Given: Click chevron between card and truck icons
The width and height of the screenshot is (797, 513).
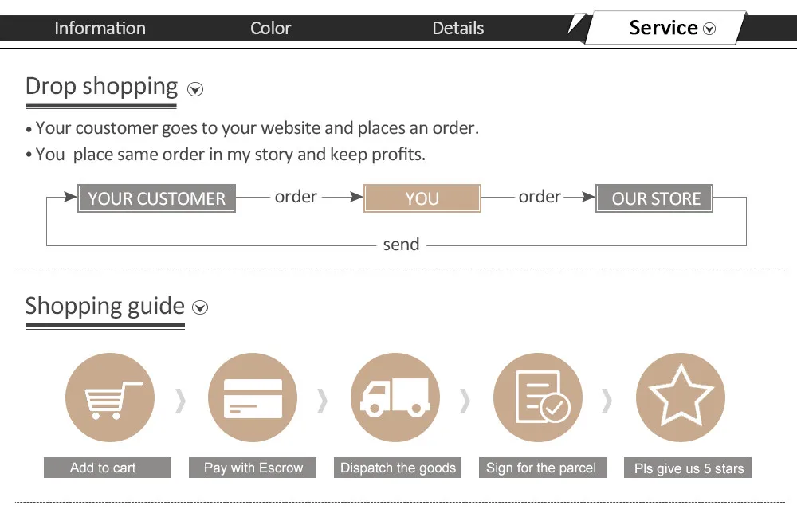Looking at the screenshot, I should [322, 401].
